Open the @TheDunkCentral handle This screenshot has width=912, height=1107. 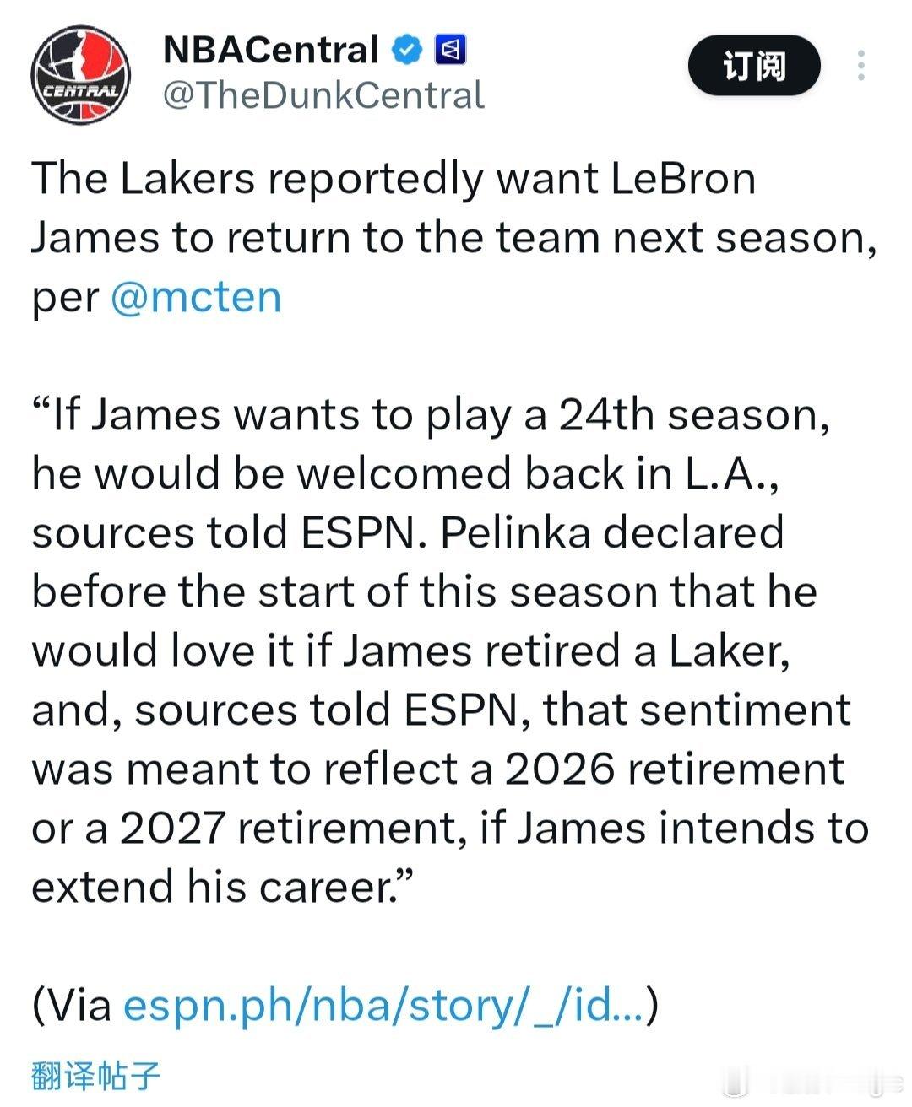323,95
